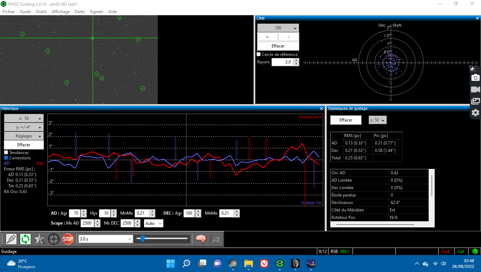This screenshot has width=481, height=272.
Task: Click the Hys value field
Action: click(105, 213)
